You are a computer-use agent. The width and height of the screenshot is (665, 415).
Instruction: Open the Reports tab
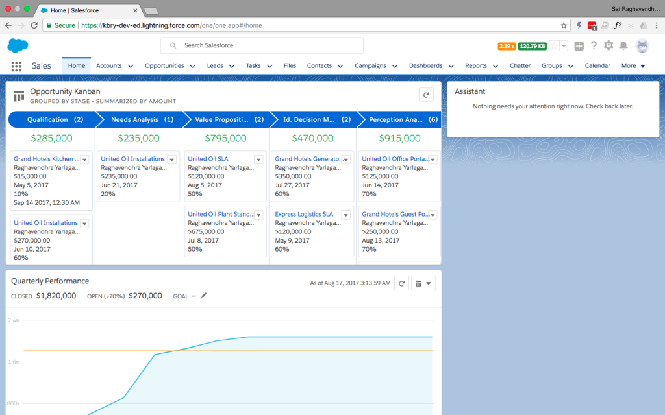pos(476,65)
